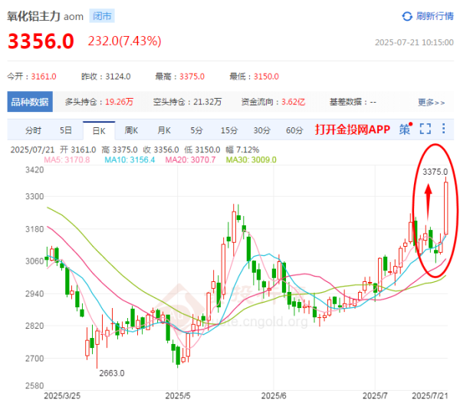Image resolution: width=460 pixels, height=400 pixels.
Task: Click the 3420 y-axis label
Action: point(34,170)
